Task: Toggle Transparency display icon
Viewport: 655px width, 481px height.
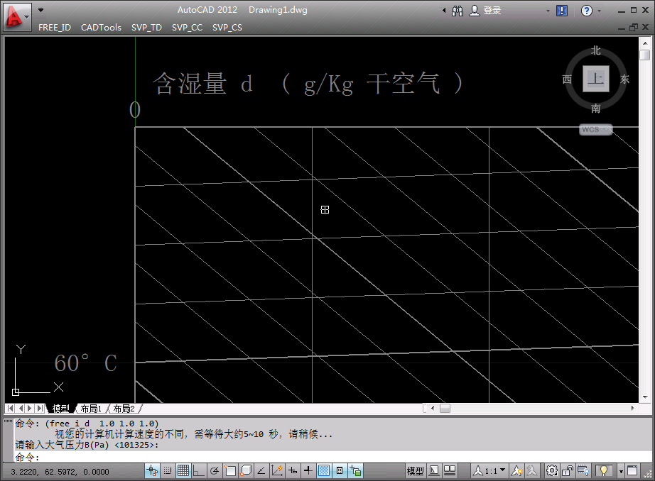Action: pos(324,471)
